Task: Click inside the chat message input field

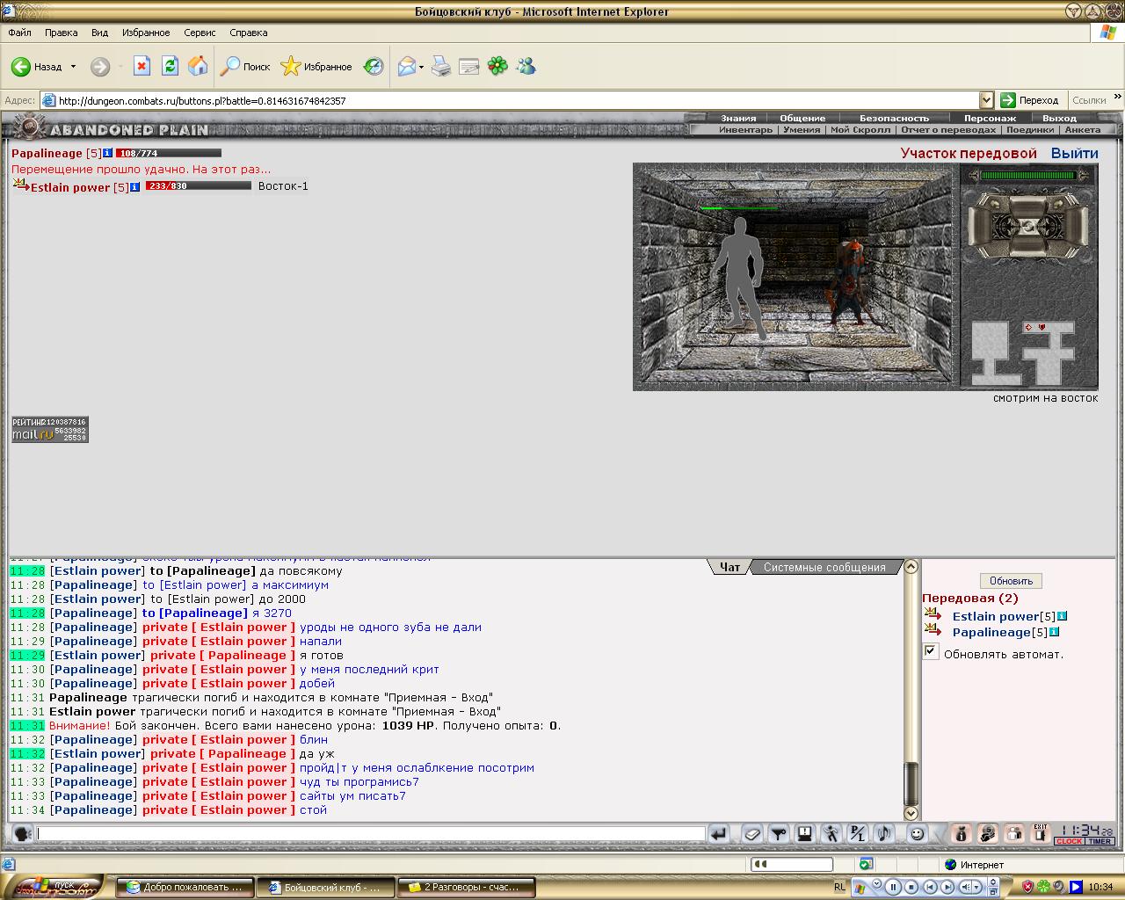Action: pos(370,833)
